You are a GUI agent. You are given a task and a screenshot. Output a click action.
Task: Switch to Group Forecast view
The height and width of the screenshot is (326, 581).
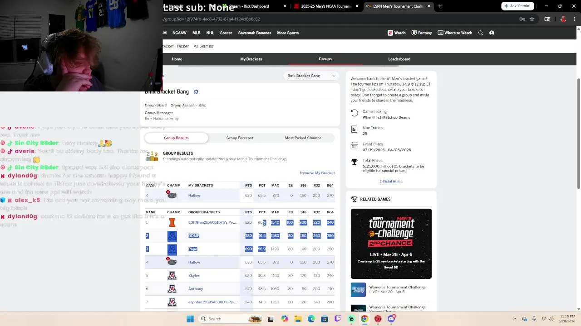coord(240,138)
